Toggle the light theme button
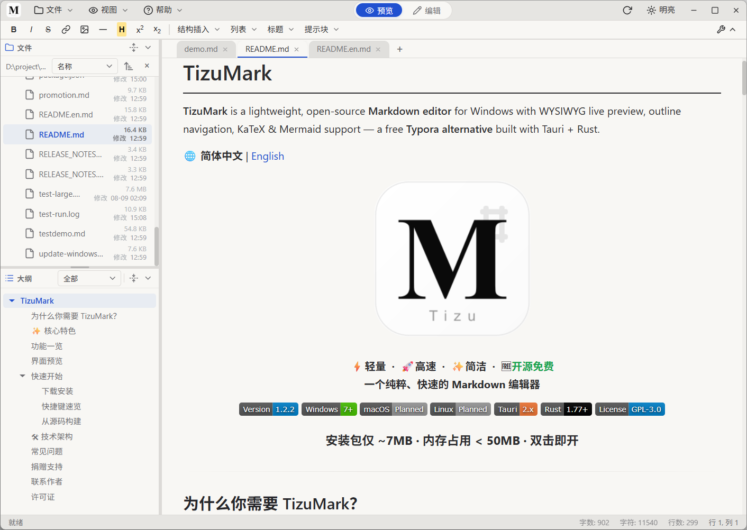Screen dimensions: 747x530 [661, 10]
